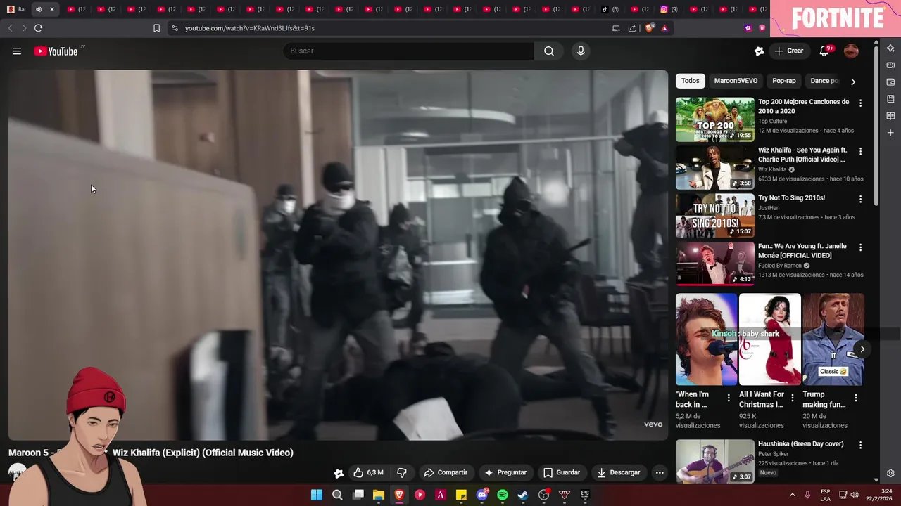Screen dimensions: 901x506
Task: Open more actions ellipsis under video
Action: pos(660,472)
